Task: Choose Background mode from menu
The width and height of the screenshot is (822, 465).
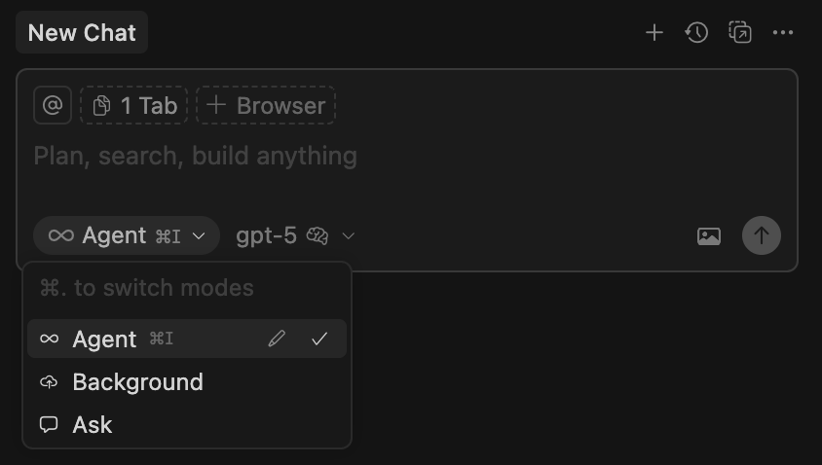Action: (x=137, y=381)
